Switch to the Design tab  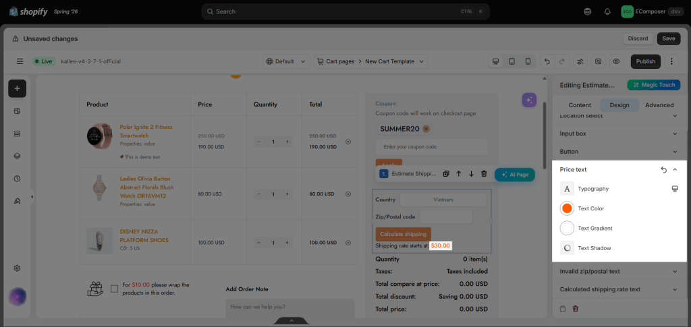(x=619, y=105)
